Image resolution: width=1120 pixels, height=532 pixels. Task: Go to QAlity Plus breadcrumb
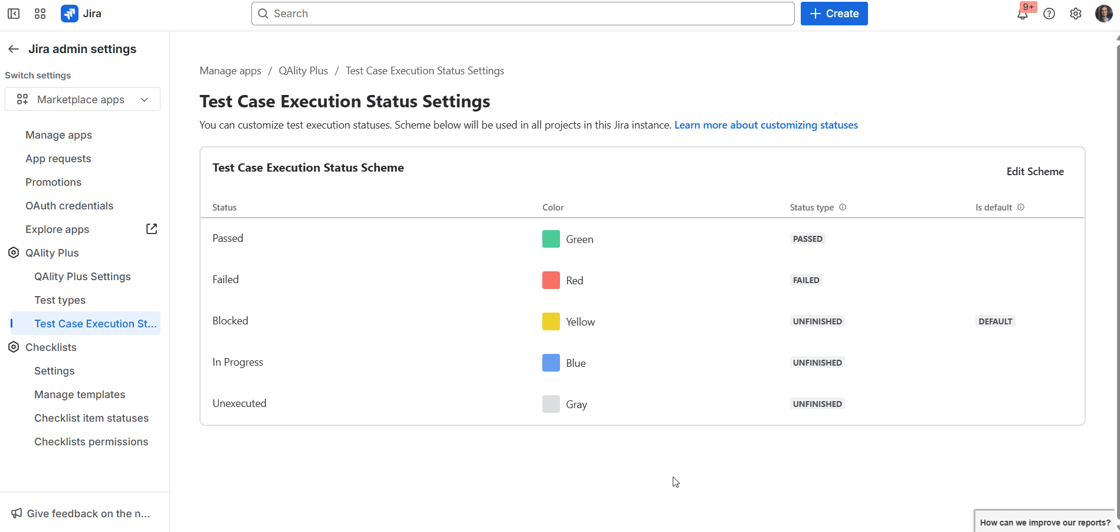[303, 71]
